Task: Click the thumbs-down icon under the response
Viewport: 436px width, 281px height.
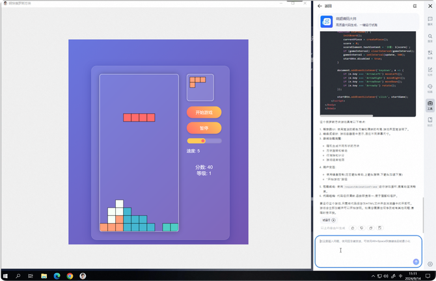Action: [361, 228]
